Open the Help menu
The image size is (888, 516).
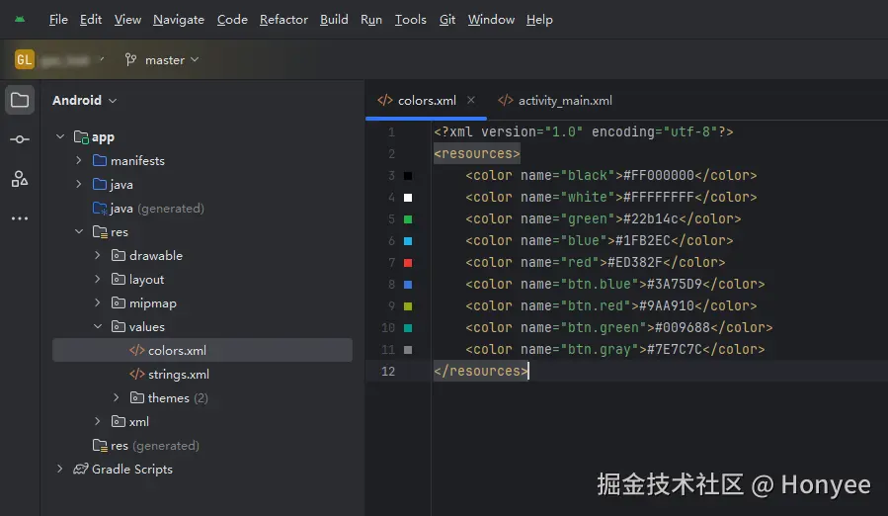[x=539, y=20]
